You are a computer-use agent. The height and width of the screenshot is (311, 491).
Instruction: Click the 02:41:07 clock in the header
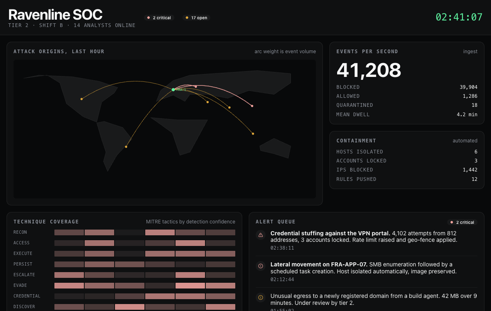pyautogui.click(x=459, y=17)
